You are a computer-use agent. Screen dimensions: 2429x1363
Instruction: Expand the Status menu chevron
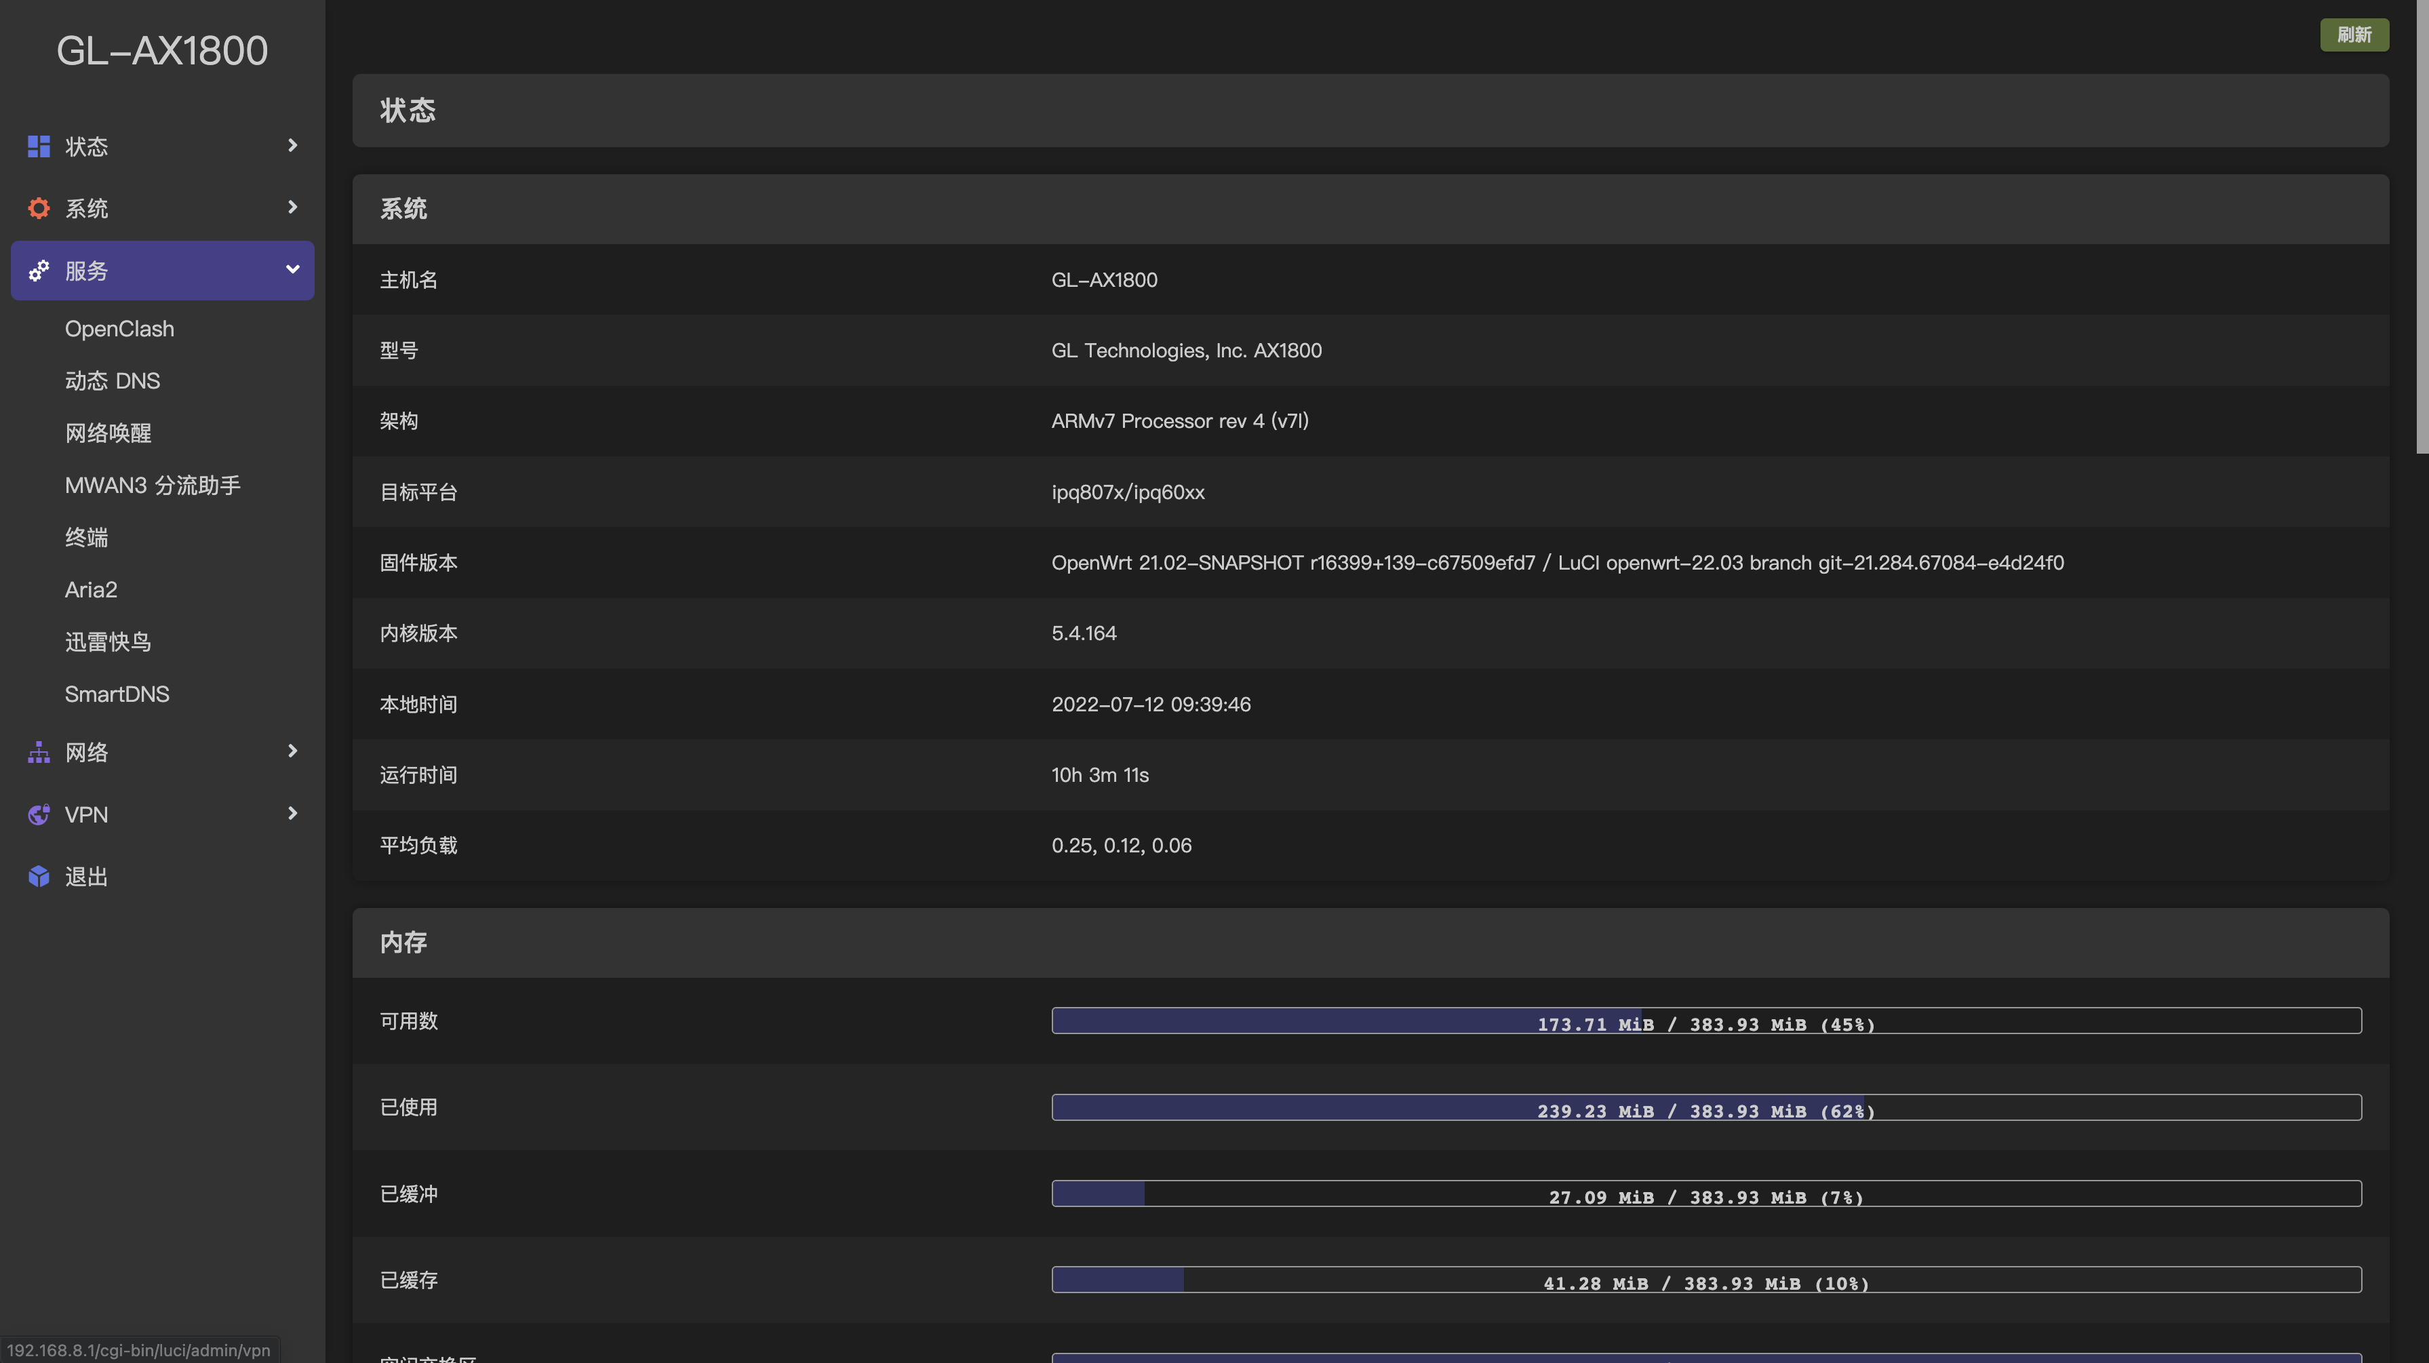tap(292, 145)
